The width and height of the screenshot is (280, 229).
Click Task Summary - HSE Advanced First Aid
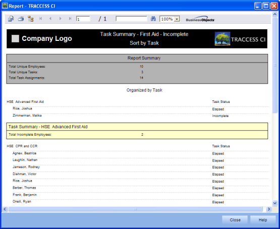point(48,127)
